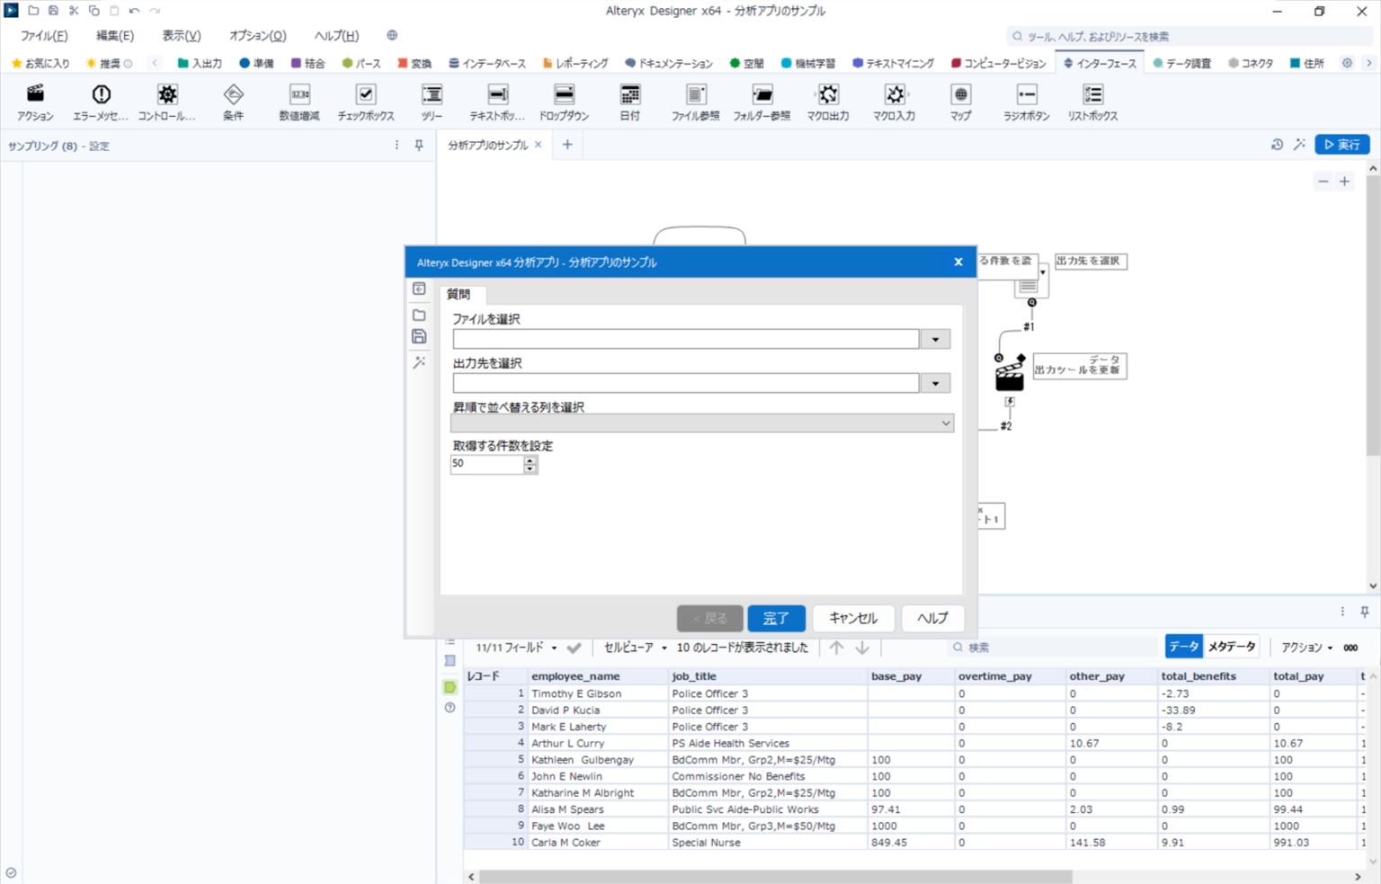
Task: Select the エラーメッセージ tool
Action: (101, 101)
